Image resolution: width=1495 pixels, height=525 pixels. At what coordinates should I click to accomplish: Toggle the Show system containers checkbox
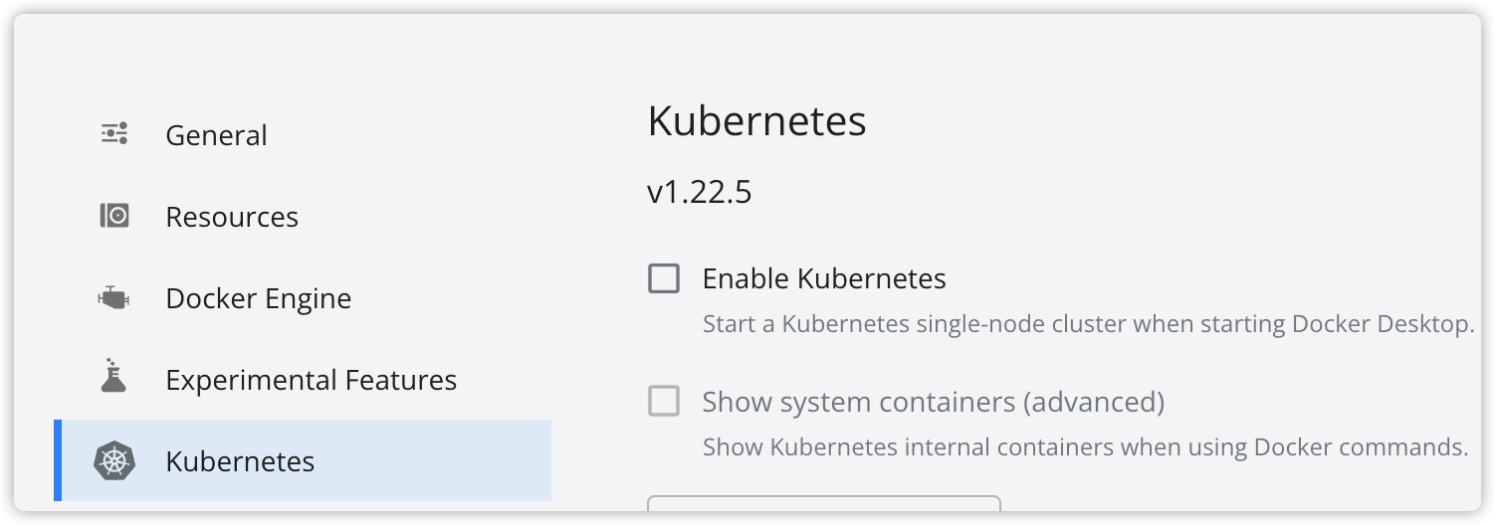pos(664,402)
